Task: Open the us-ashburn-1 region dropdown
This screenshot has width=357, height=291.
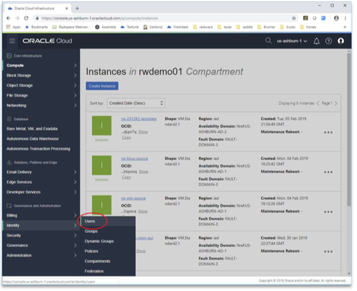Action: [x=292, y=41]
